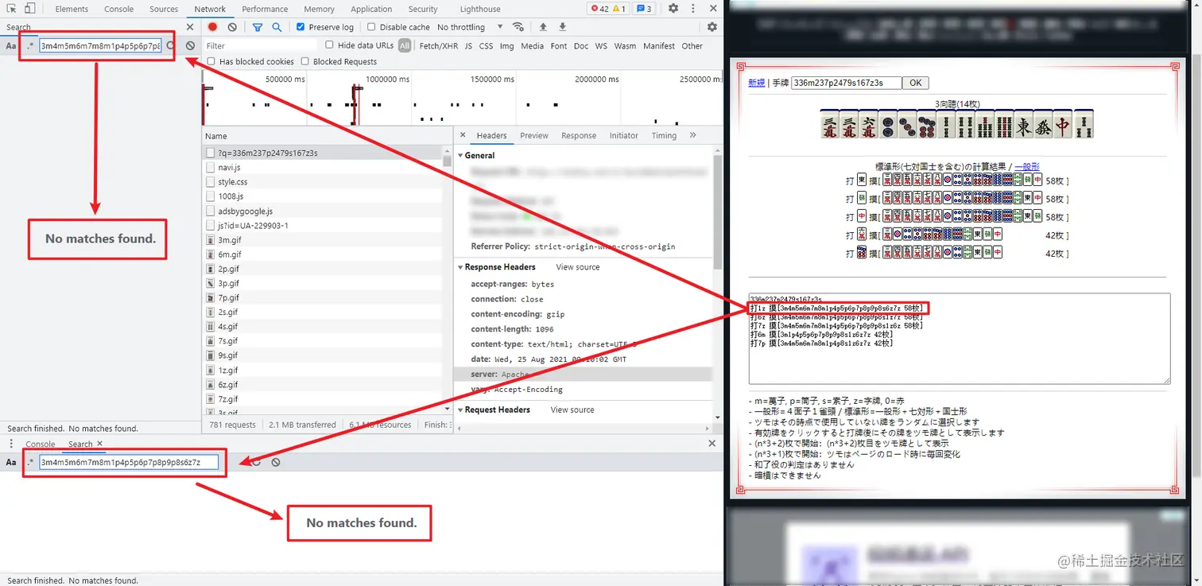Select the ?q=336m237p2479s167z3s request
Screen dimensions: 1202x586
(x=323, y=153)
